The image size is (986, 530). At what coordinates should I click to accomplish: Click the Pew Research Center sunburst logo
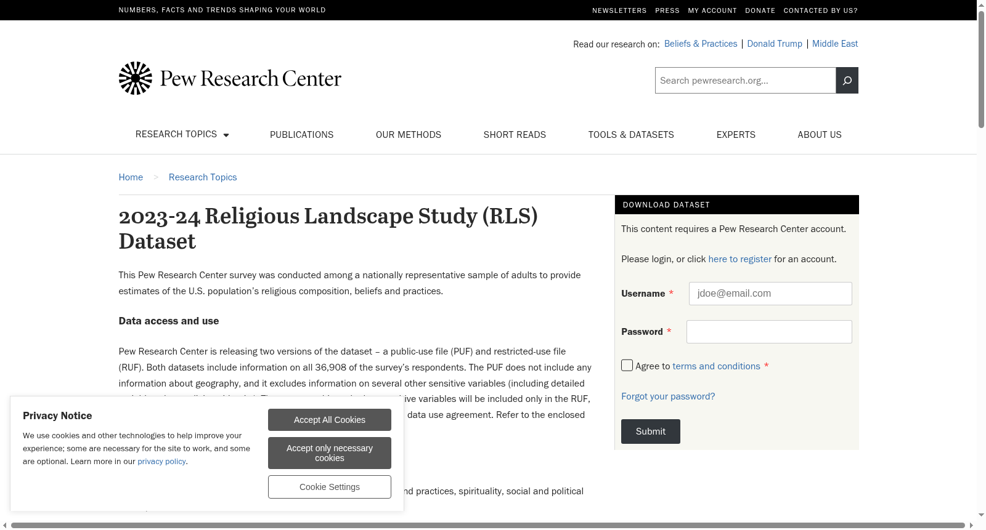point(135,78)
